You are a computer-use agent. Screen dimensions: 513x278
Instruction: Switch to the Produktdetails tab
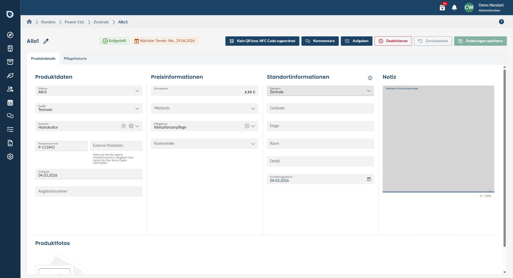43,59
